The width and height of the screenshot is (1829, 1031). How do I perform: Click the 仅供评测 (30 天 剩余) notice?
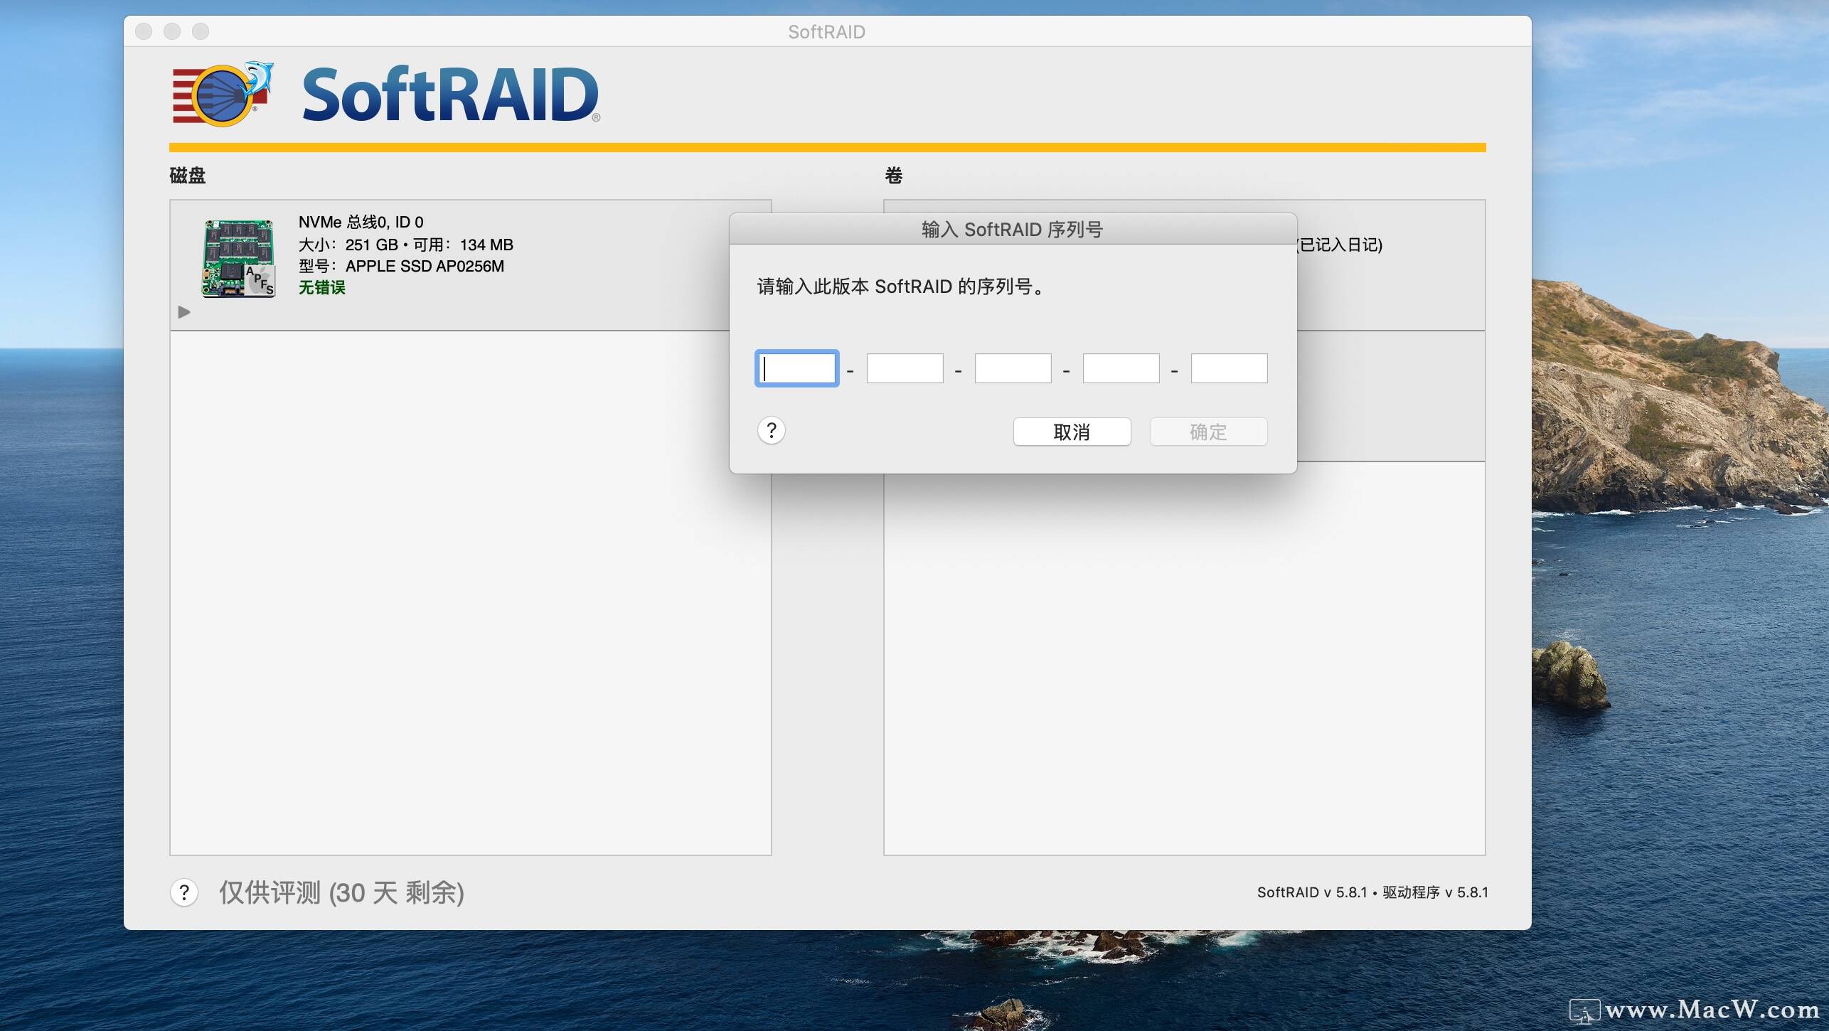click(341, 892)
